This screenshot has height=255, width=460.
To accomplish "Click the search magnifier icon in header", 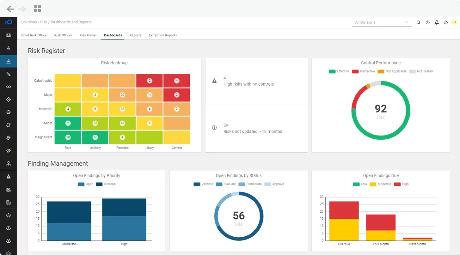I will point(418,22).
